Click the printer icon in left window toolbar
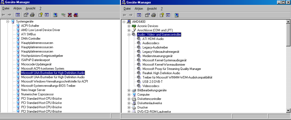 [x=32, y=15]
